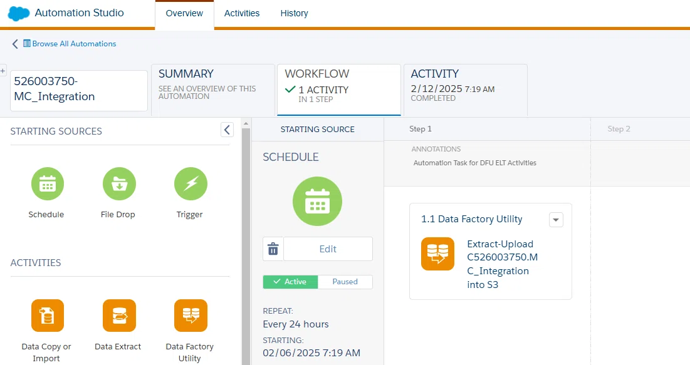Click the Edit schedule button
690x365 pixels.
pos(328,249)
